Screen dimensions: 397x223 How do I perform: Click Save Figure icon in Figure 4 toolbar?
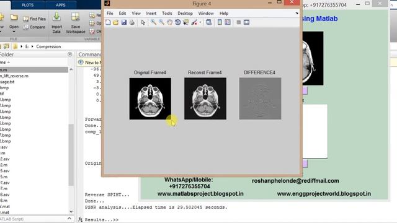click(124, 22)
